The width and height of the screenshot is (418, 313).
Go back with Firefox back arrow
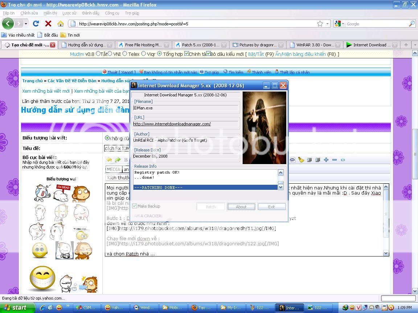coord(8,24)
